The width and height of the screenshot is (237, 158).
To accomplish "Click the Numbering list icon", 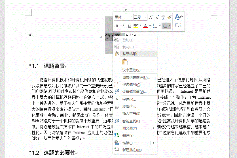I will (164, 26).
